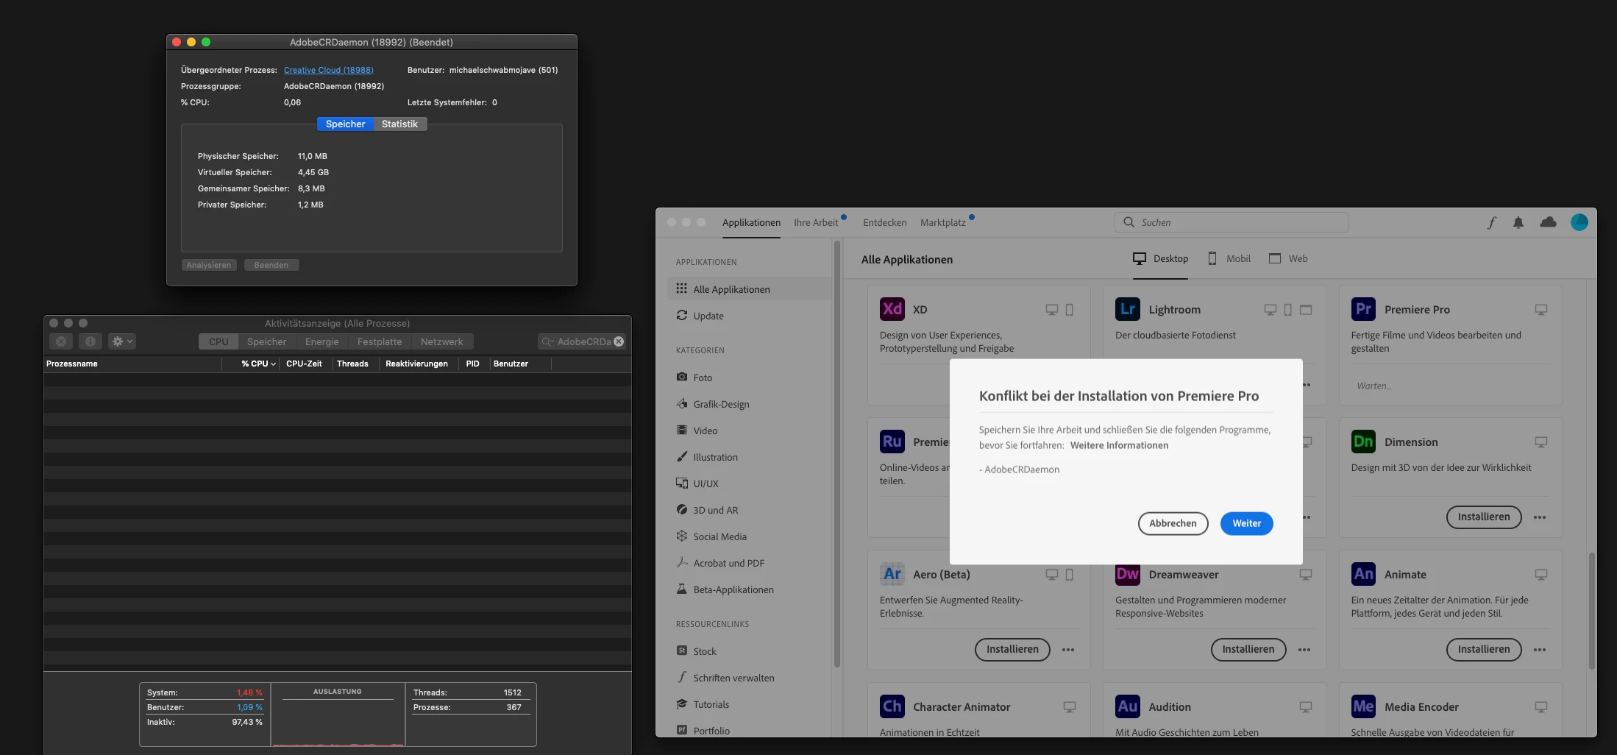Click the info icon in Aktivitätsanzeige toolbar
This screenshot has height=755, width=1617.
[x=90, y=341]
